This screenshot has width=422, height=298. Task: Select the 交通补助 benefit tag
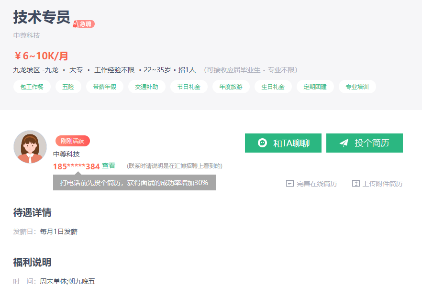147,87
